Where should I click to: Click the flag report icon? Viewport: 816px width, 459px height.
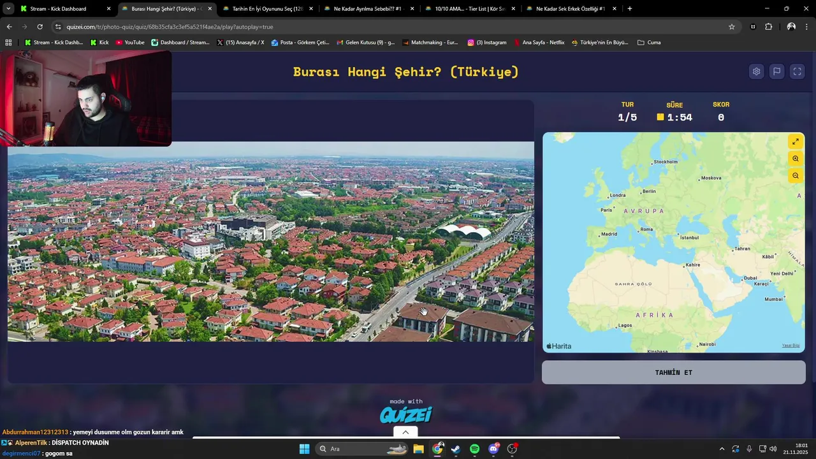click(776, 71)
